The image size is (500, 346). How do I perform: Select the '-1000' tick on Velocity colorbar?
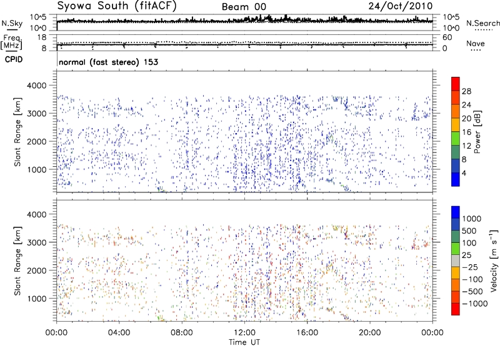point(475,304)
